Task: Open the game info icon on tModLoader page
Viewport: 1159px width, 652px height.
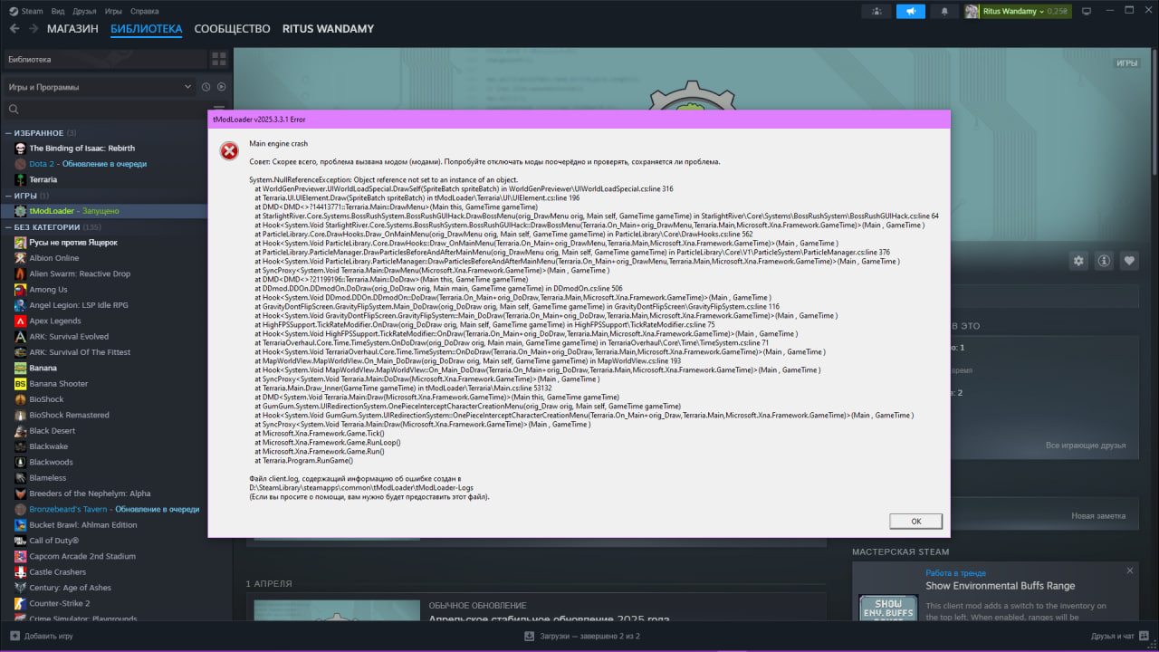Action: [1104, 261]
